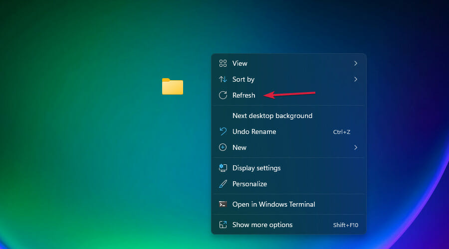The height and width of the screenshot is (249, 449).
Task: Open the New menu entry
Action: click(289, 147)
